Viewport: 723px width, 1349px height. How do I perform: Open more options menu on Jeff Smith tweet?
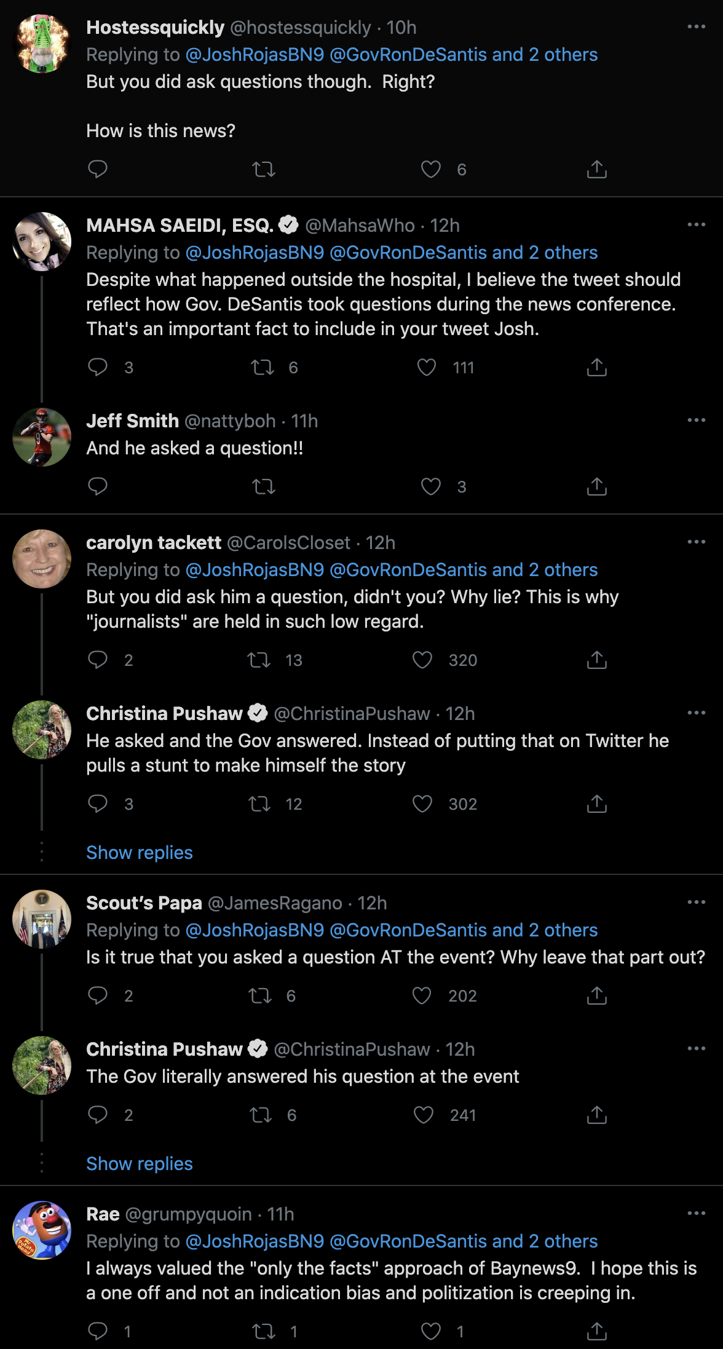pos(696,420)
